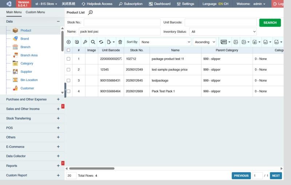This screenshot has width=291, height=185.
Task: Click into the Stock No. field
Action: point(122,23)
